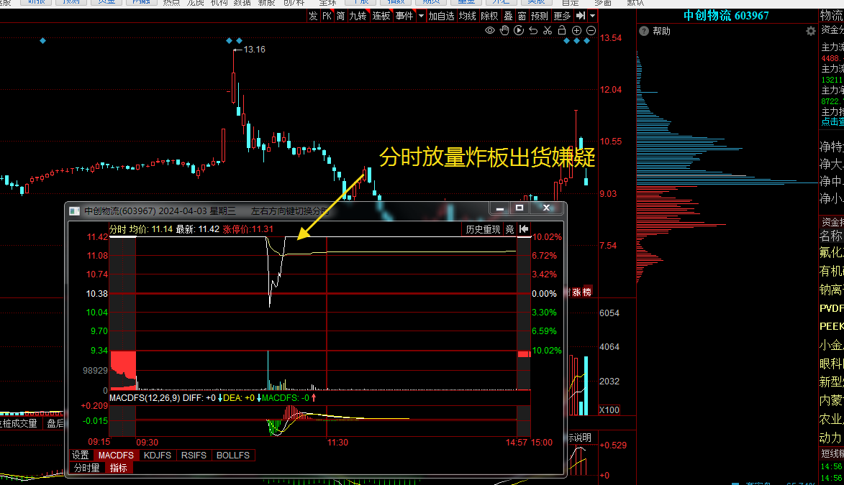Open 设置 settings in intraday popup

[x=81, y=456]
